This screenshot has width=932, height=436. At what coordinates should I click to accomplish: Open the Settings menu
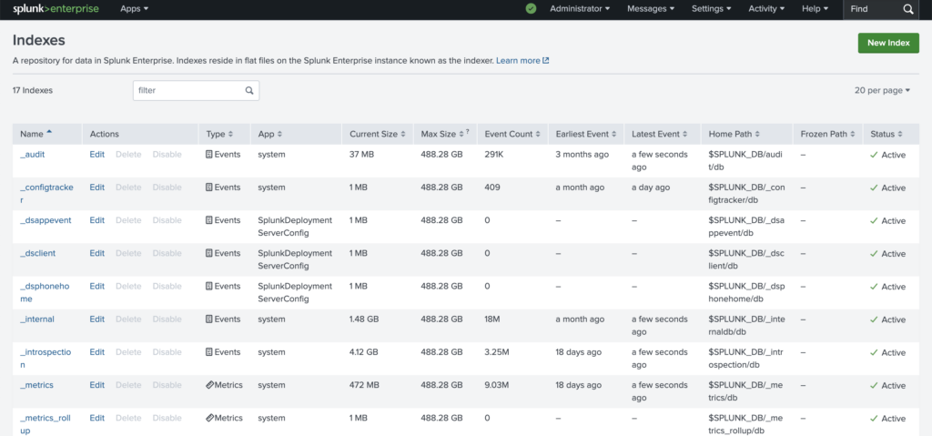coord(712,9)
